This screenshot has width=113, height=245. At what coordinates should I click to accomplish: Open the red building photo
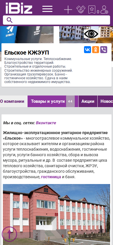click(x=57, y=214)
